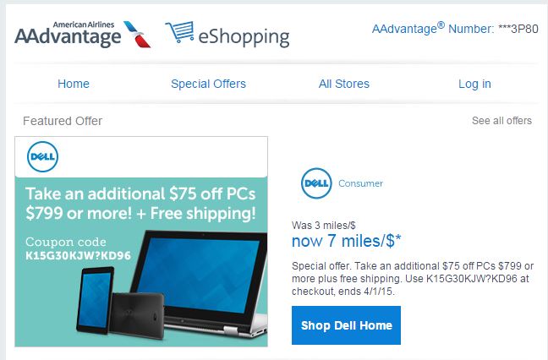Click the $75 off PCs banner headline
The height and width of the screenshot is (360, 548).
(140, 203)
